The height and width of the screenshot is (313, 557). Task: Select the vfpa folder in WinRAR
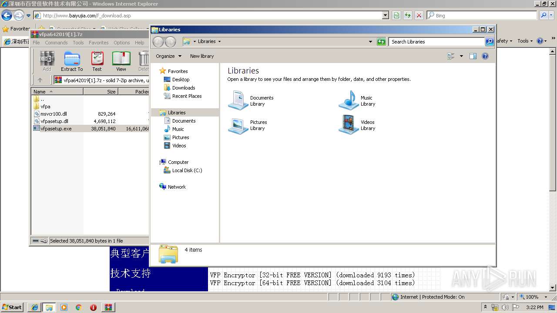[45, 107]
